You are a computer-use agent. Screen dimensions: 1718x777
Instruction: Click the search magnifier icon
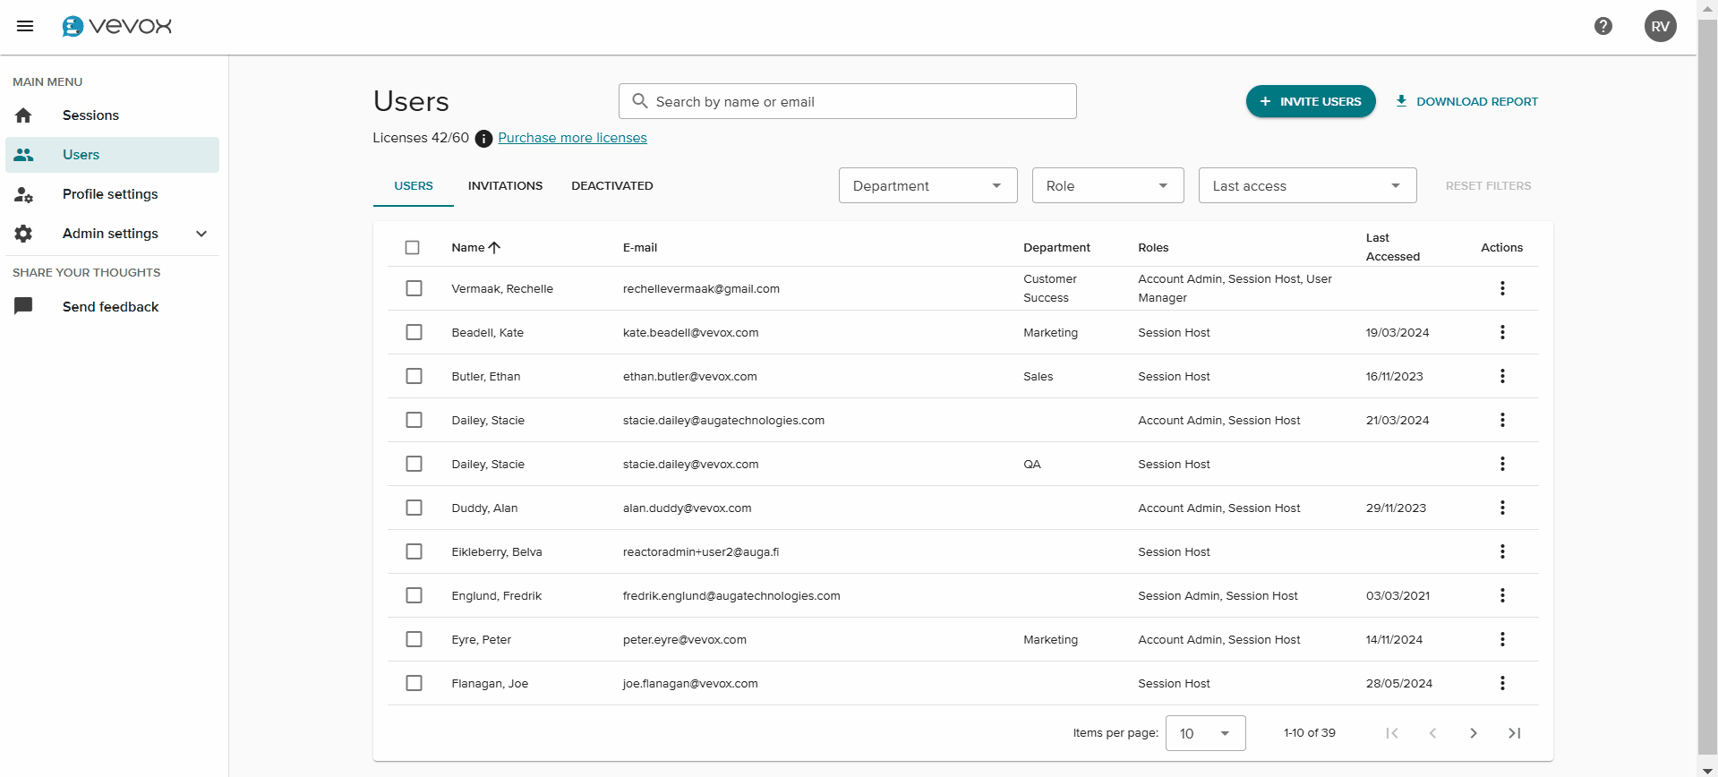[x=640, y=101]
